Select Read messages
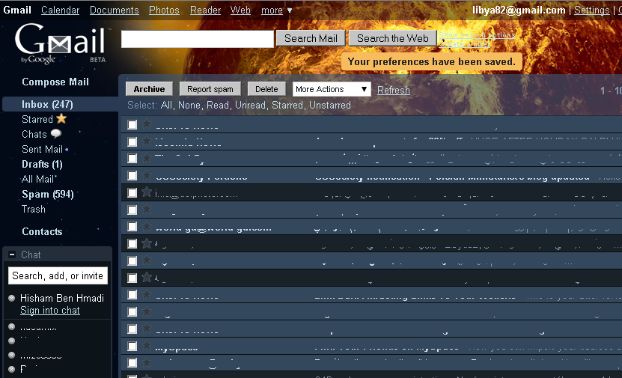This screenshot has width=622, height=378. [218, 106]
